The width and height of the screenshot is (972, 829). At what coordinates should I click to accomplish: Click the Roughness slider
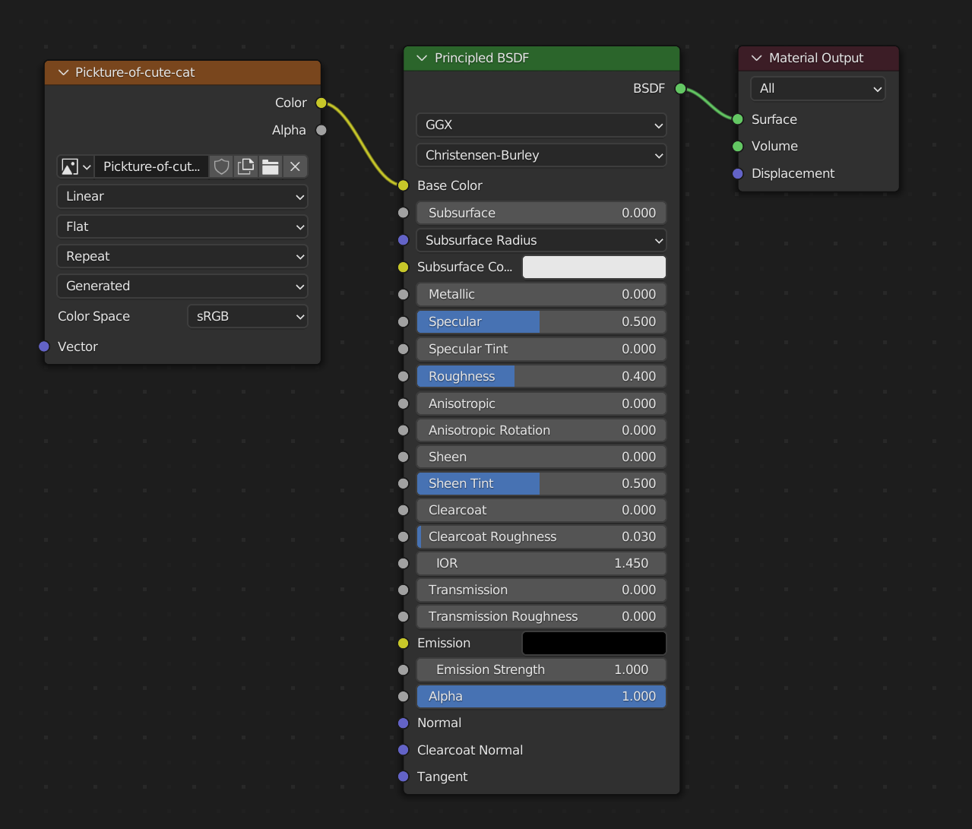tap(541, 376)
